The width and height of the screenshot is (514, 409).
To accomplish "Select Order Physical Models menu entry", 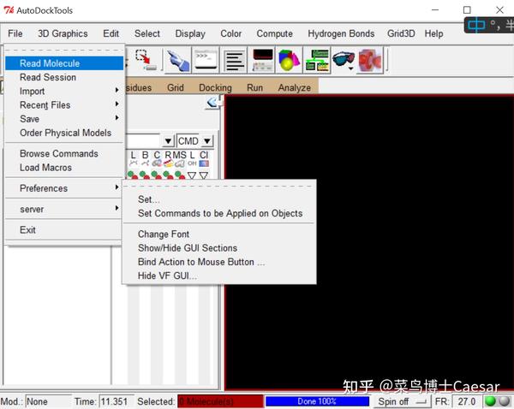I will pos(64,133).
